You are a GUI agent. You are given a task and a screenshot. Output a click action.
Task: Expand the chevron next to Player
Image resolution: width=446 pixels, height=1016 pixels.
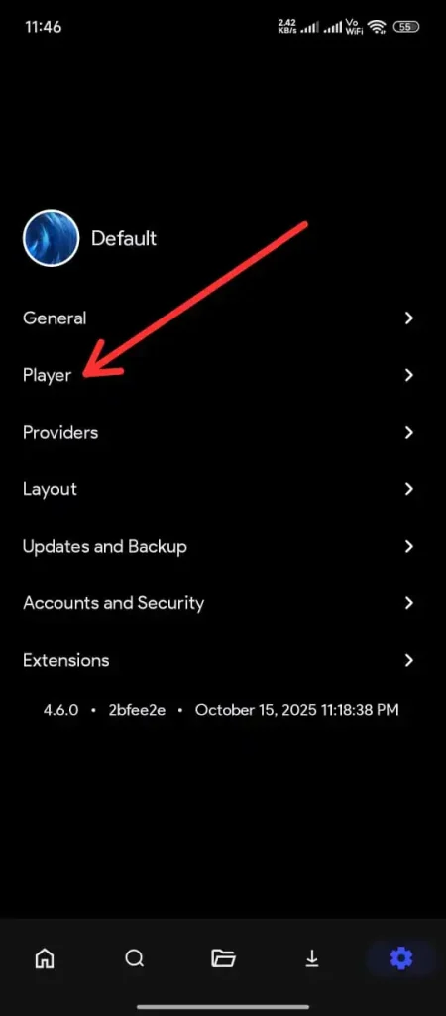click(408, 375)
